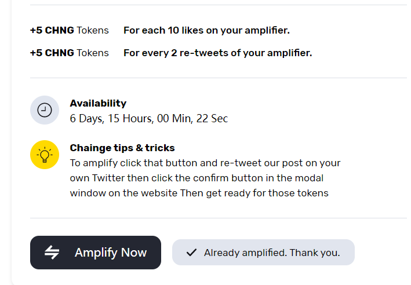Click the "Already amplified. Thank you." text
Viewport: 411px width, 285px height.
click(x=272, y=253)
